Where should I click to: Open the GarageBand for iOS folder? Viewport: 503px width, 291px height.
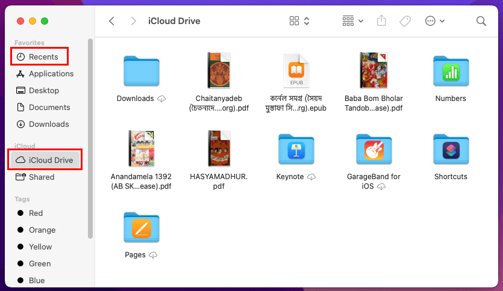pyautogui.click(x=373, y=149)
